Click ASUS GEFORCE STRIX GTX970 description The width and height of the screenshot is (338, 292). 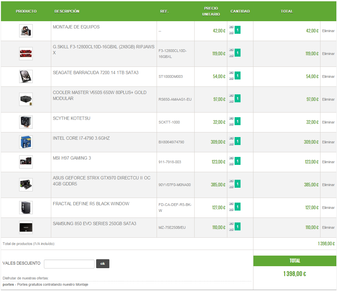pyautogui.click(x=101, y=181)
